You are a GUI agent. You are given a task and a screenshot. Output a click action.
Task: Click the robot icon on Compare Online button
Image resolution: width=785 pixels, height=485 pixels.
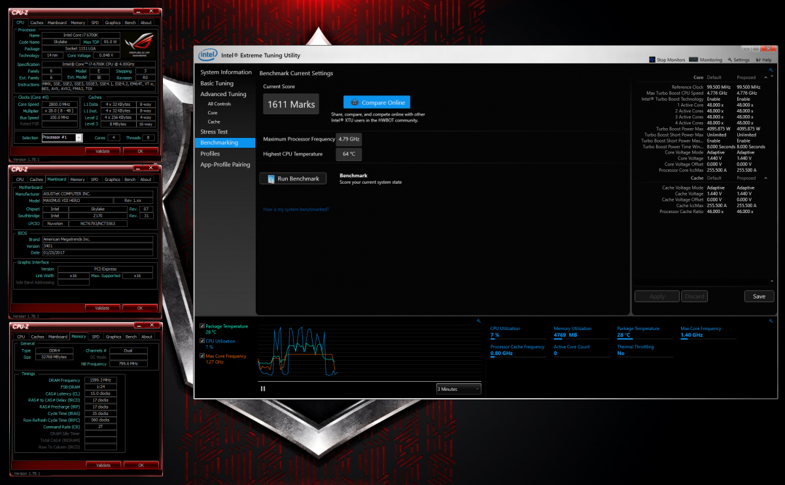pyautogui.click(x=355, y=103)
